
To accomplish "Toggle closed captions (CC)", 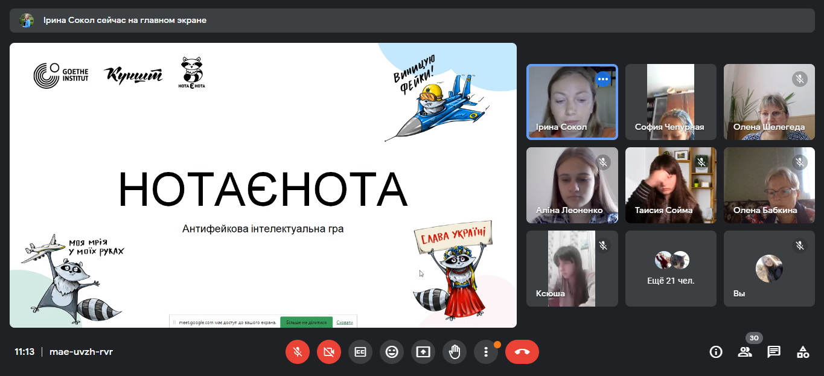I will tap(360, 352).
